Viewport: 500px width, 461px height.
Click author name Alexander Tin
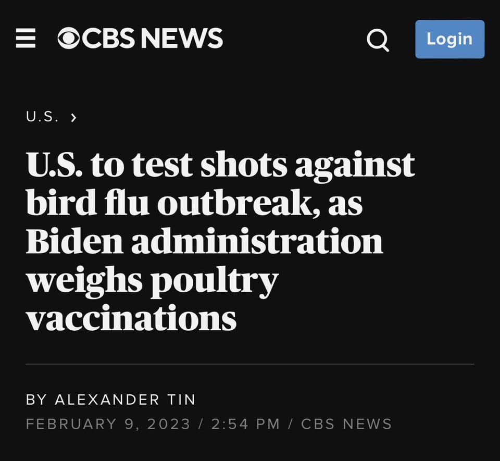point(125,400)
